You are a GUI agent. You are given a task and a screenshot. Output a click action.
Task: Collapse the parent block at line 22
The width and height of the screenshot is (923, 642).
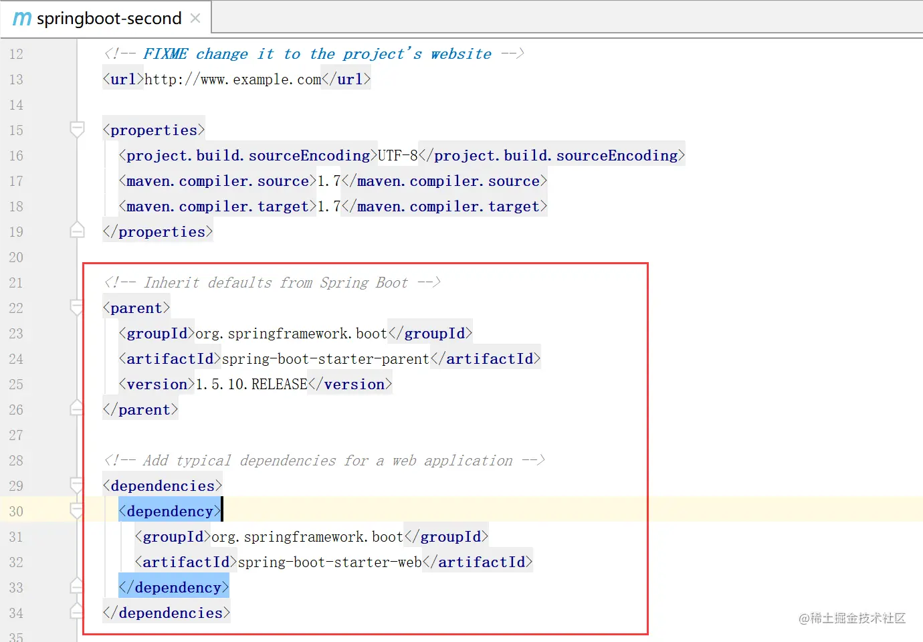77,307
